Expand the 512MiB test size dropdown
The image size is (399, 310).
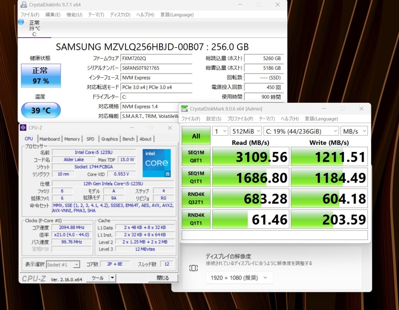pos(246,131)
